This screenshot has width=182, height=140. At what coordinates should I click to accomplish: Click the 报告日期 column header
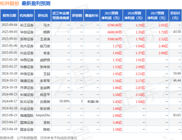pyautogui.click(x=9, y=15)
